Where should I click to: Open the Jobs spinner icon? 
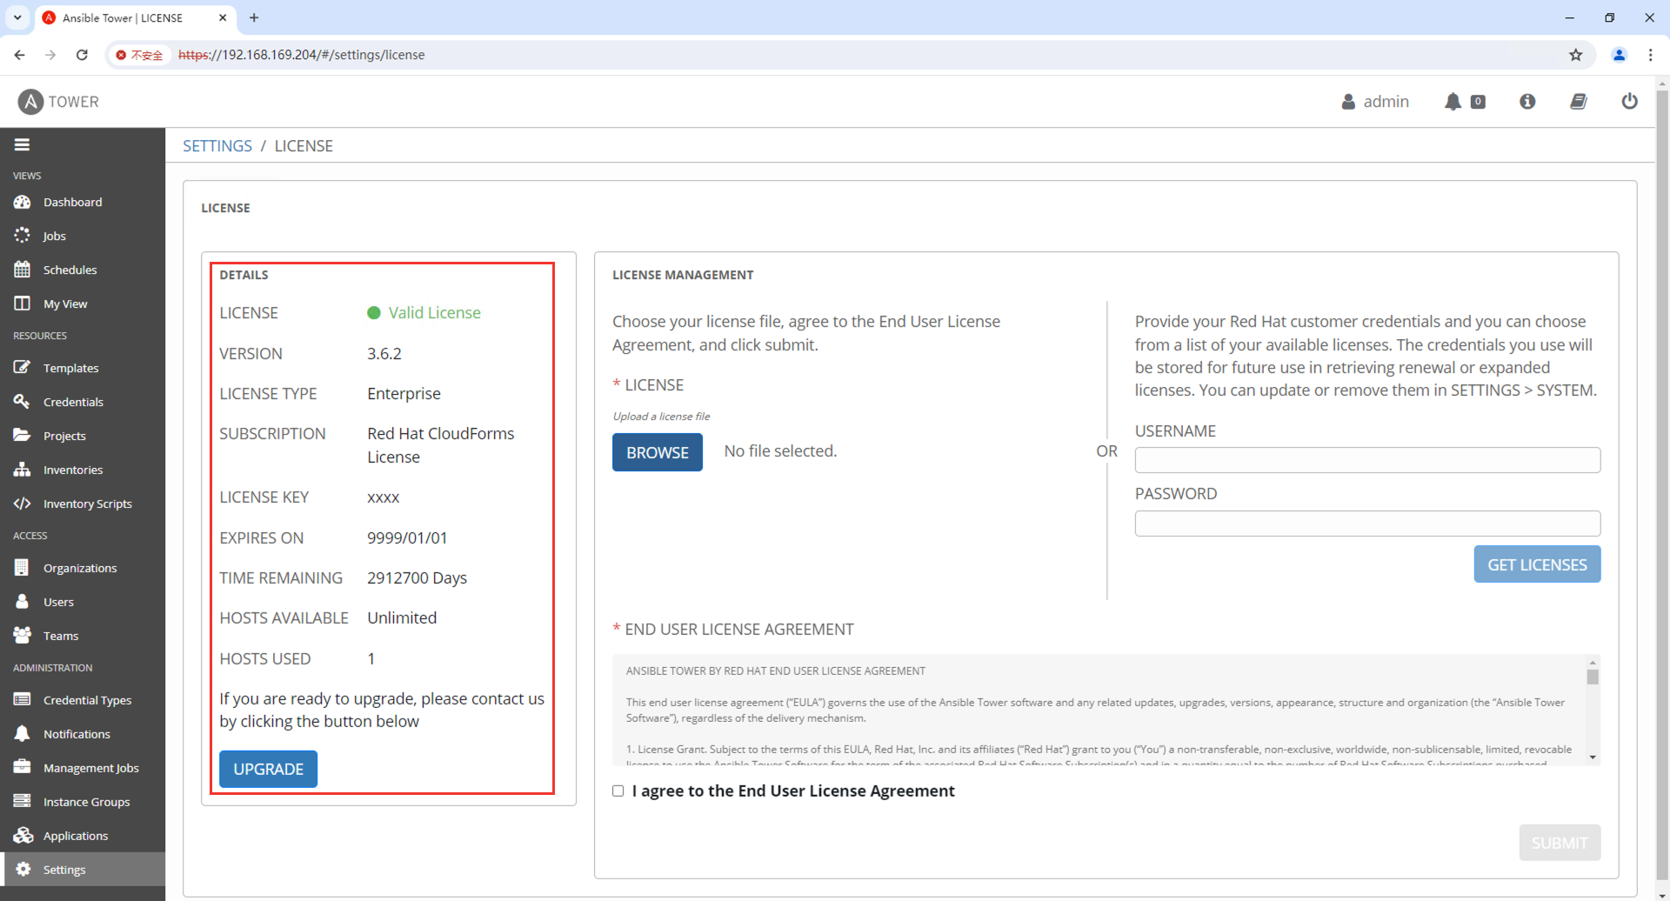pyautogui.click(x=22, y=236)
